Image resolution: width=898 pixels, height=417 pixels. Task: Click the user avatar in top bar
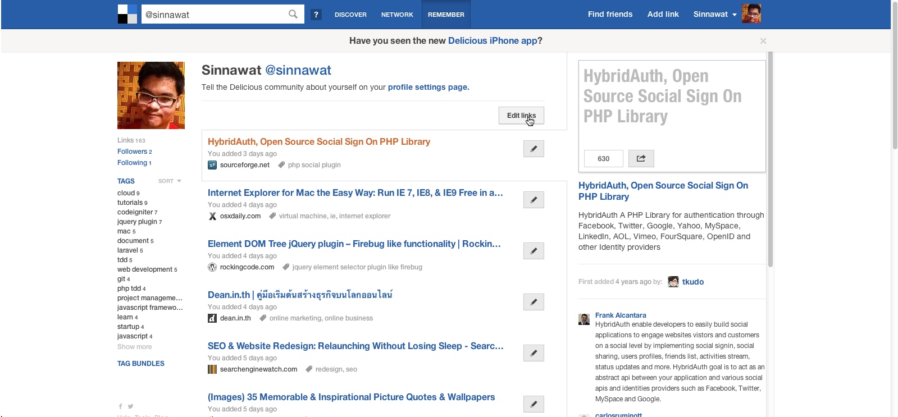tap(751, 13)
